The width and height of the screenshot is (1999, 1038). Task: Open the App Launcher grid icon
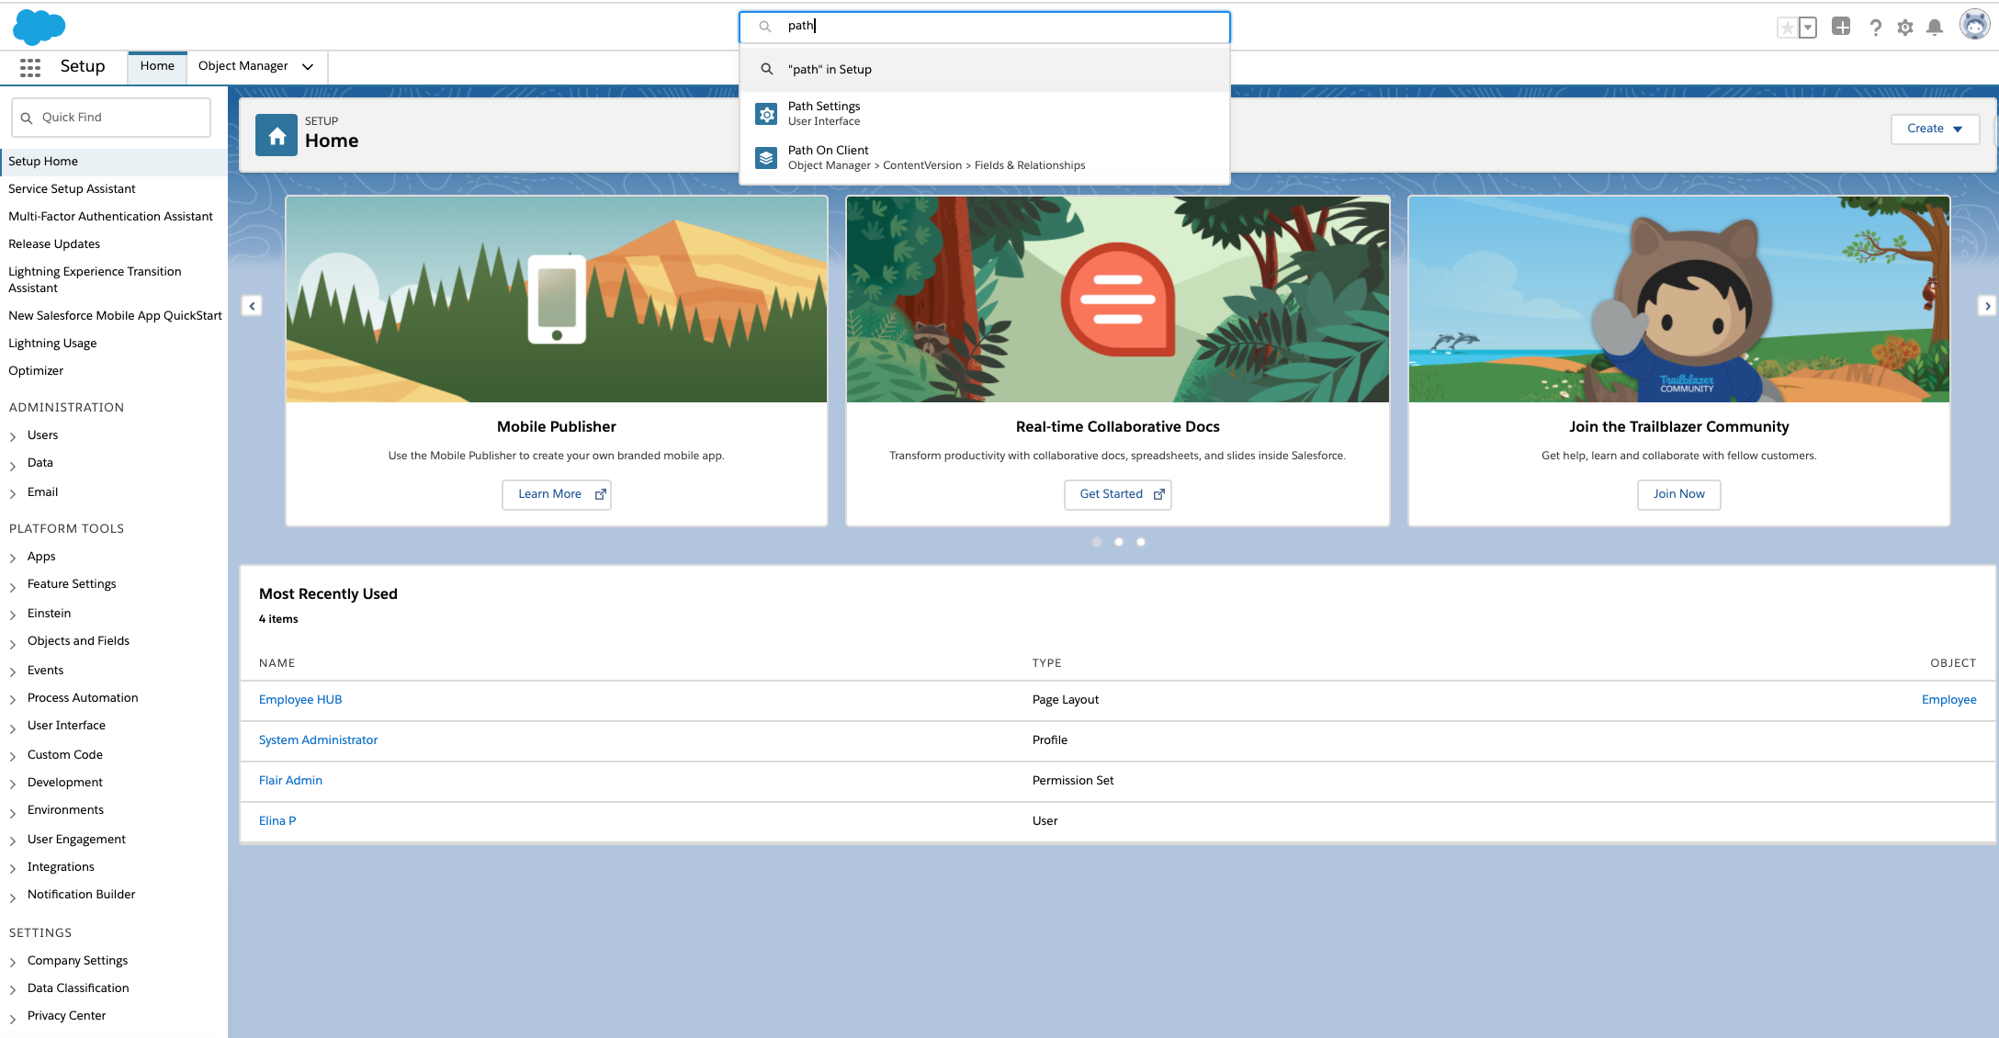click(x=30, y=67)
